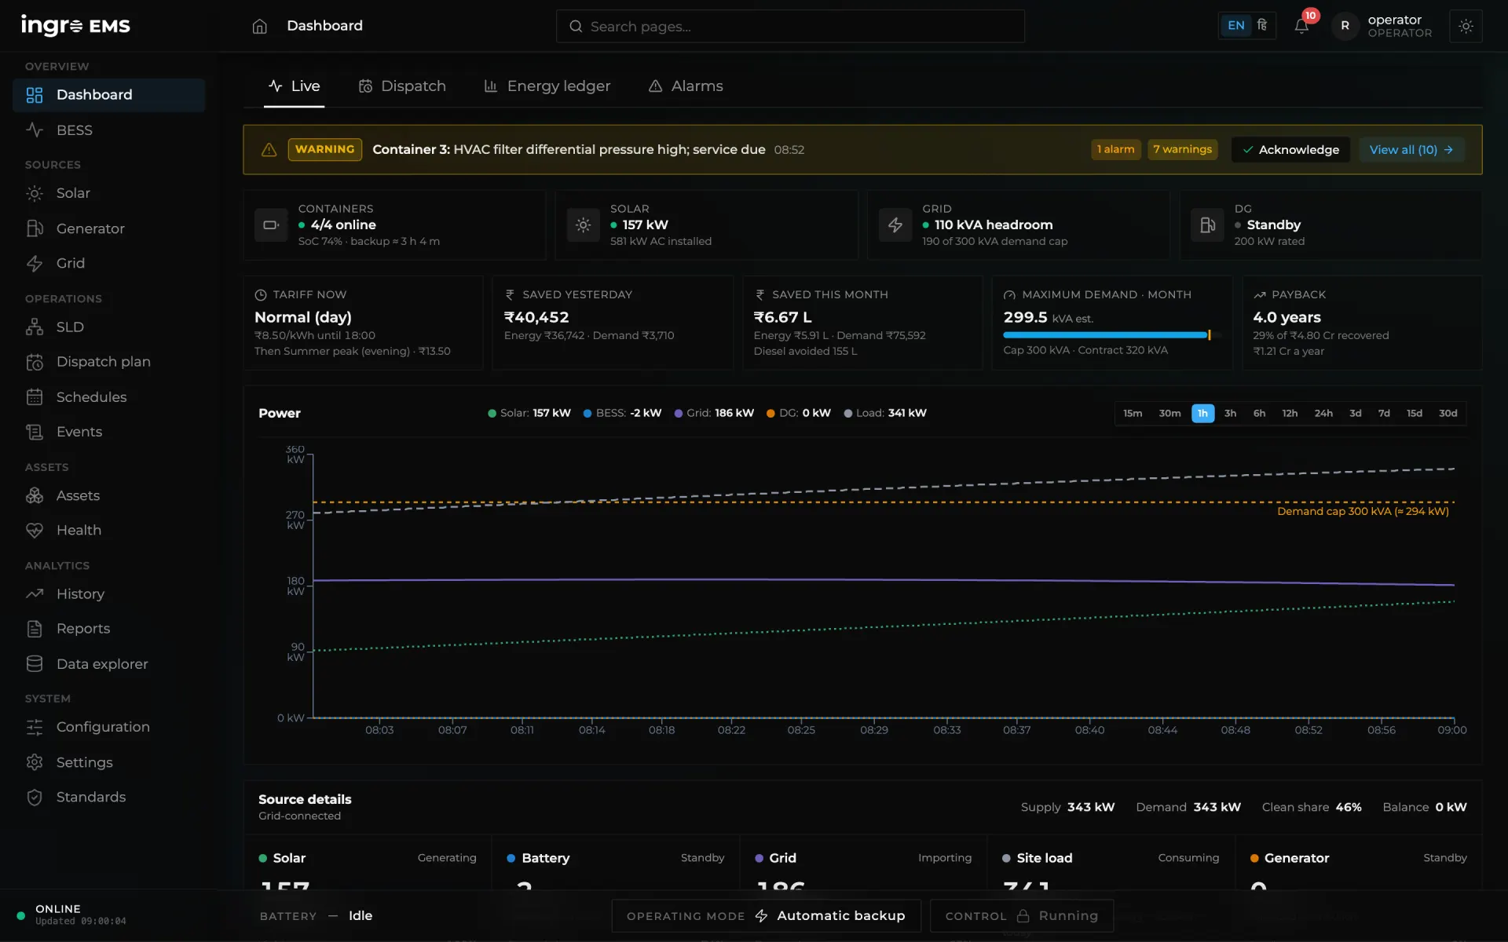
Task: Switch language to Hindi
Action: coord(1262,26)
